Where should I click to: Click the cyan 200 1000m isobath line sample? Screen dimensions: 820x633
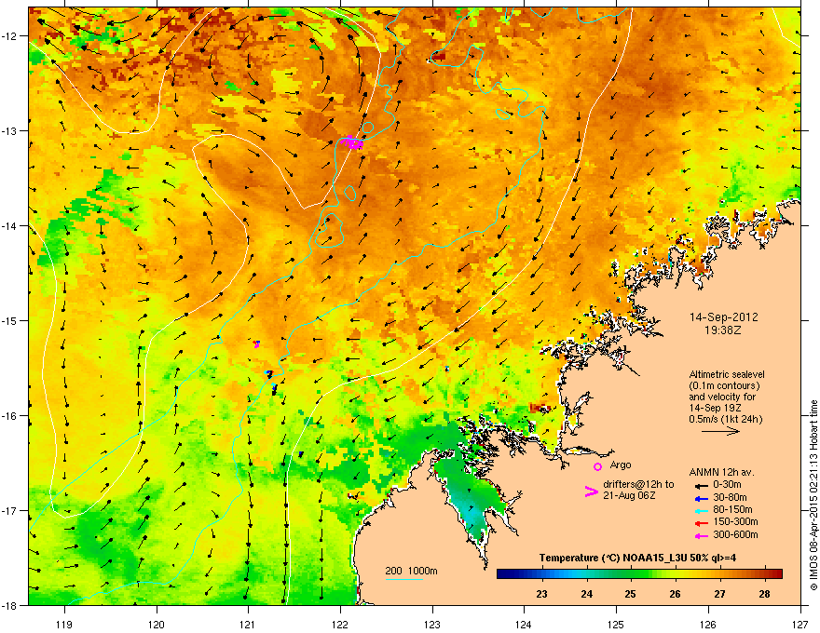click(x=403, y=579)
